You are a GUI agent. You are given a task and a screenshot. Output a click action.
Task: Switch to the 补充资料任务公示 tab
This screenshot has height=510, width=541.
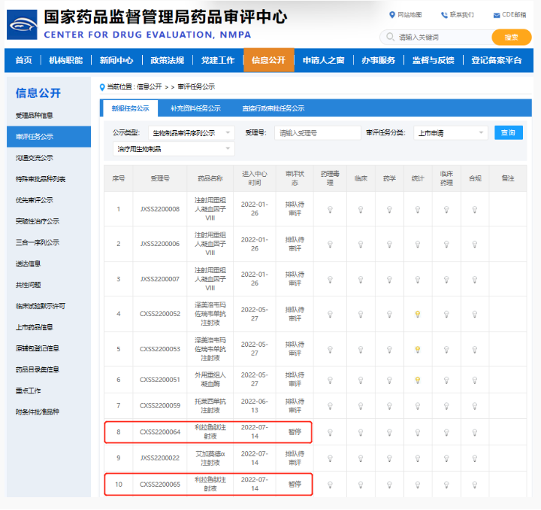click(195, 108)
